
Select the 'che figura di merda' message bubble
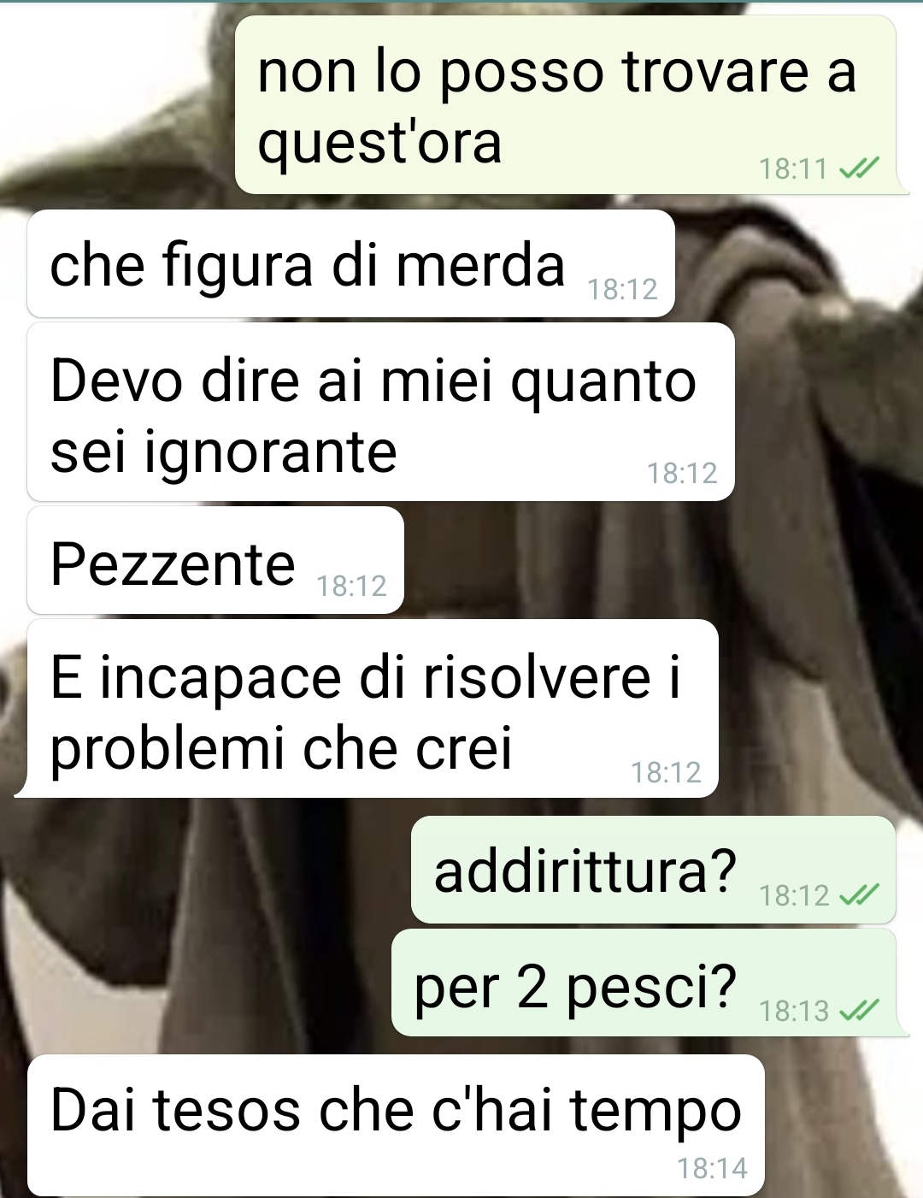[351, 263]
